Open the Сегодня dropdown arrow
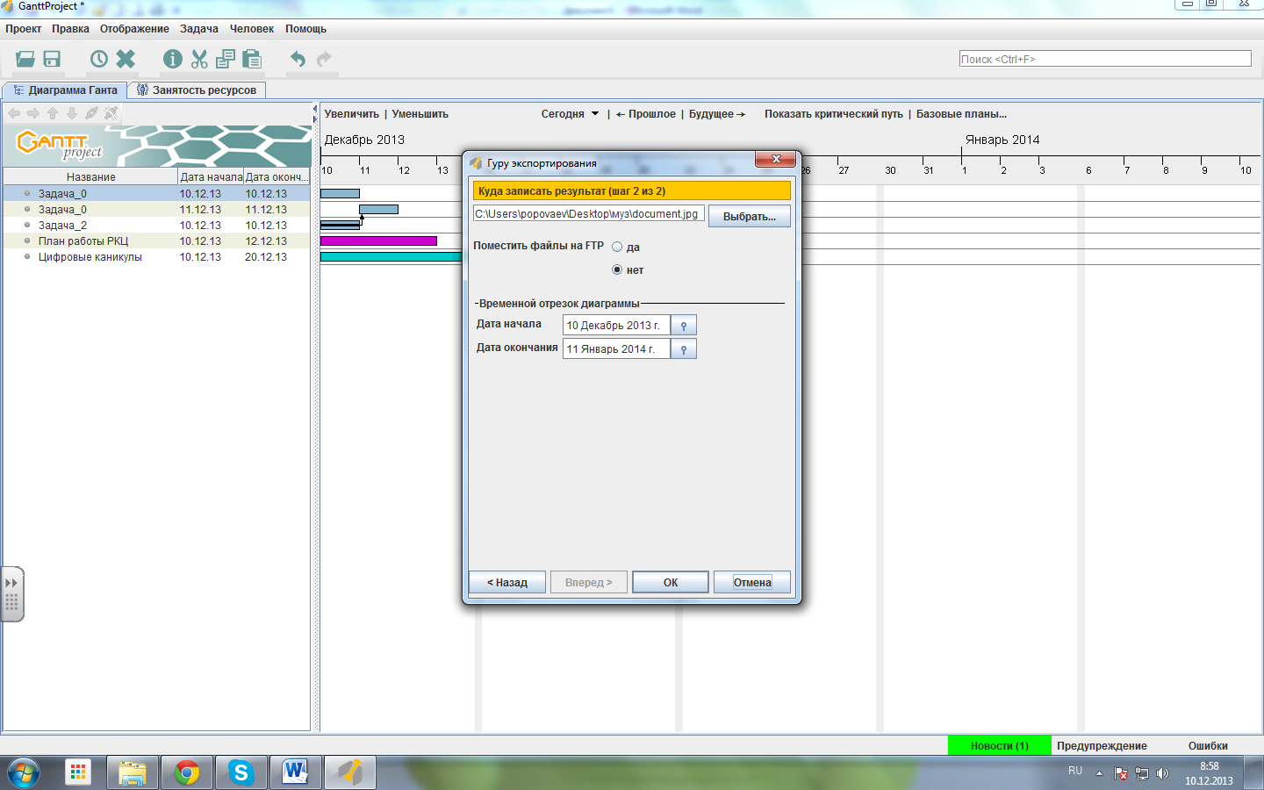This screenshot has height=790, width=1264. pos(595,114)
